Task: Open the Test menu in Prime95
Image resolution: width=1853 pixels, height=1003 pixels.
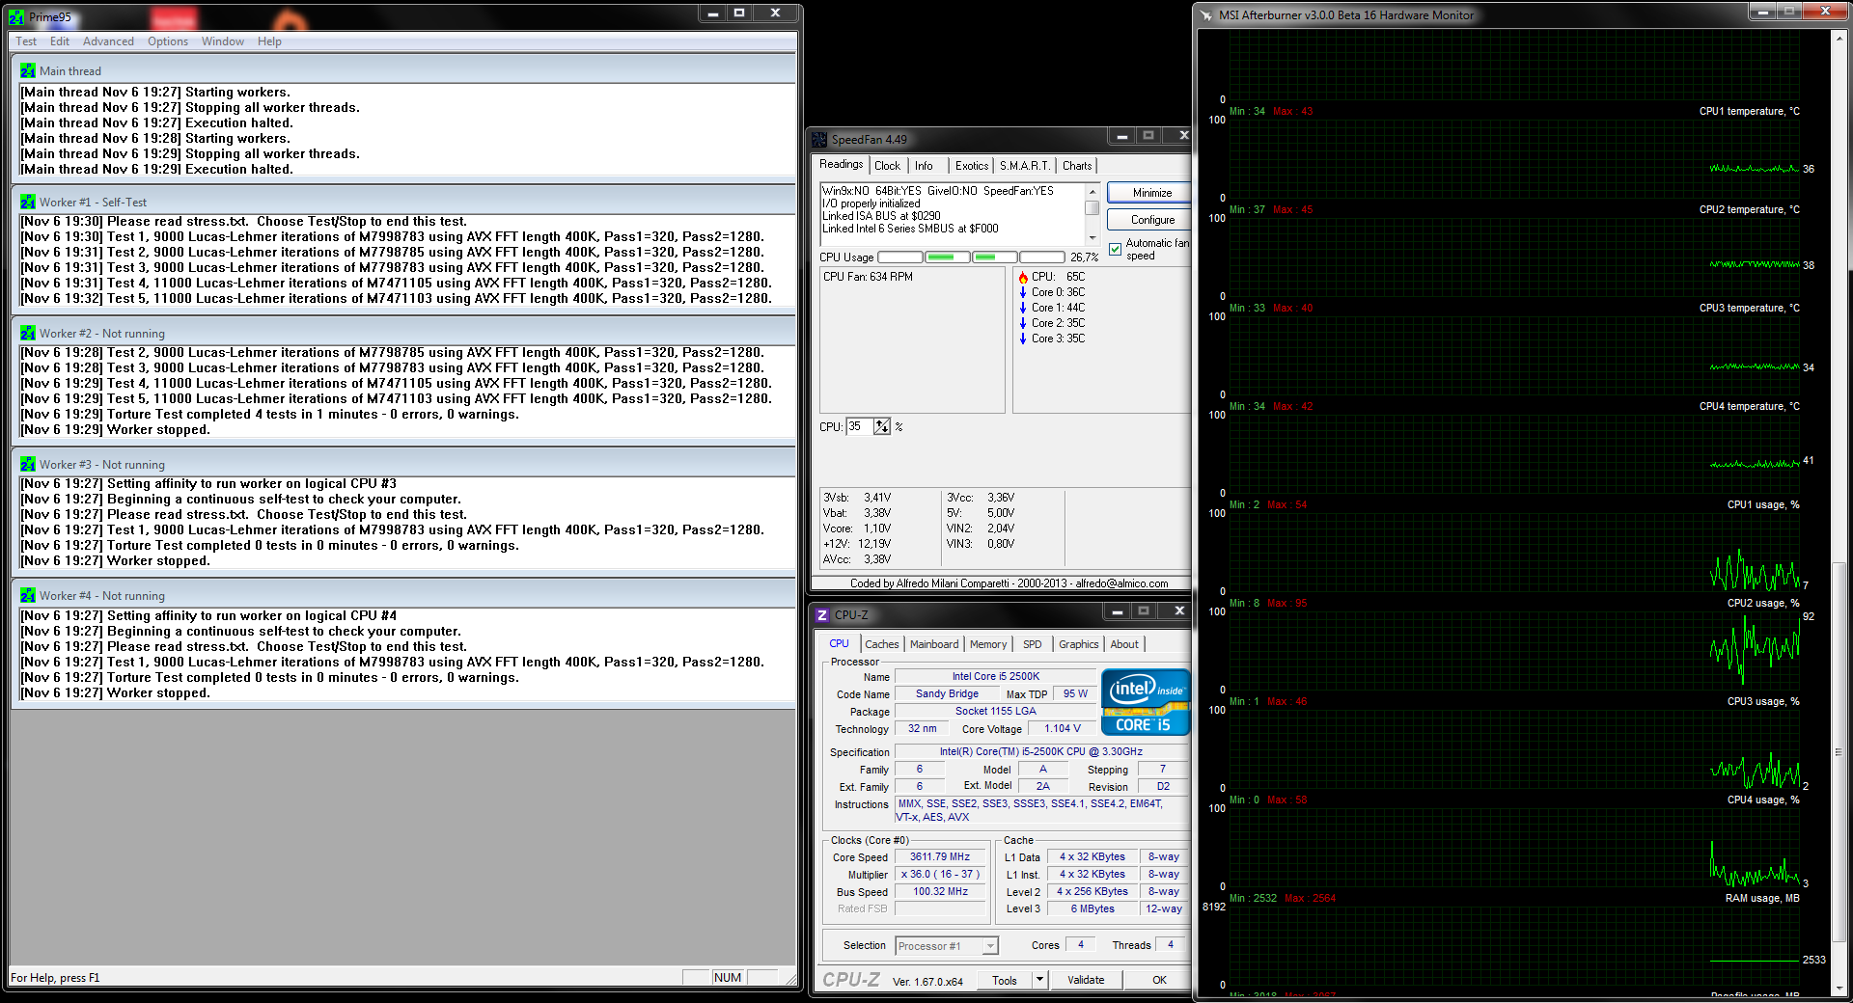Action: point(26,41)
